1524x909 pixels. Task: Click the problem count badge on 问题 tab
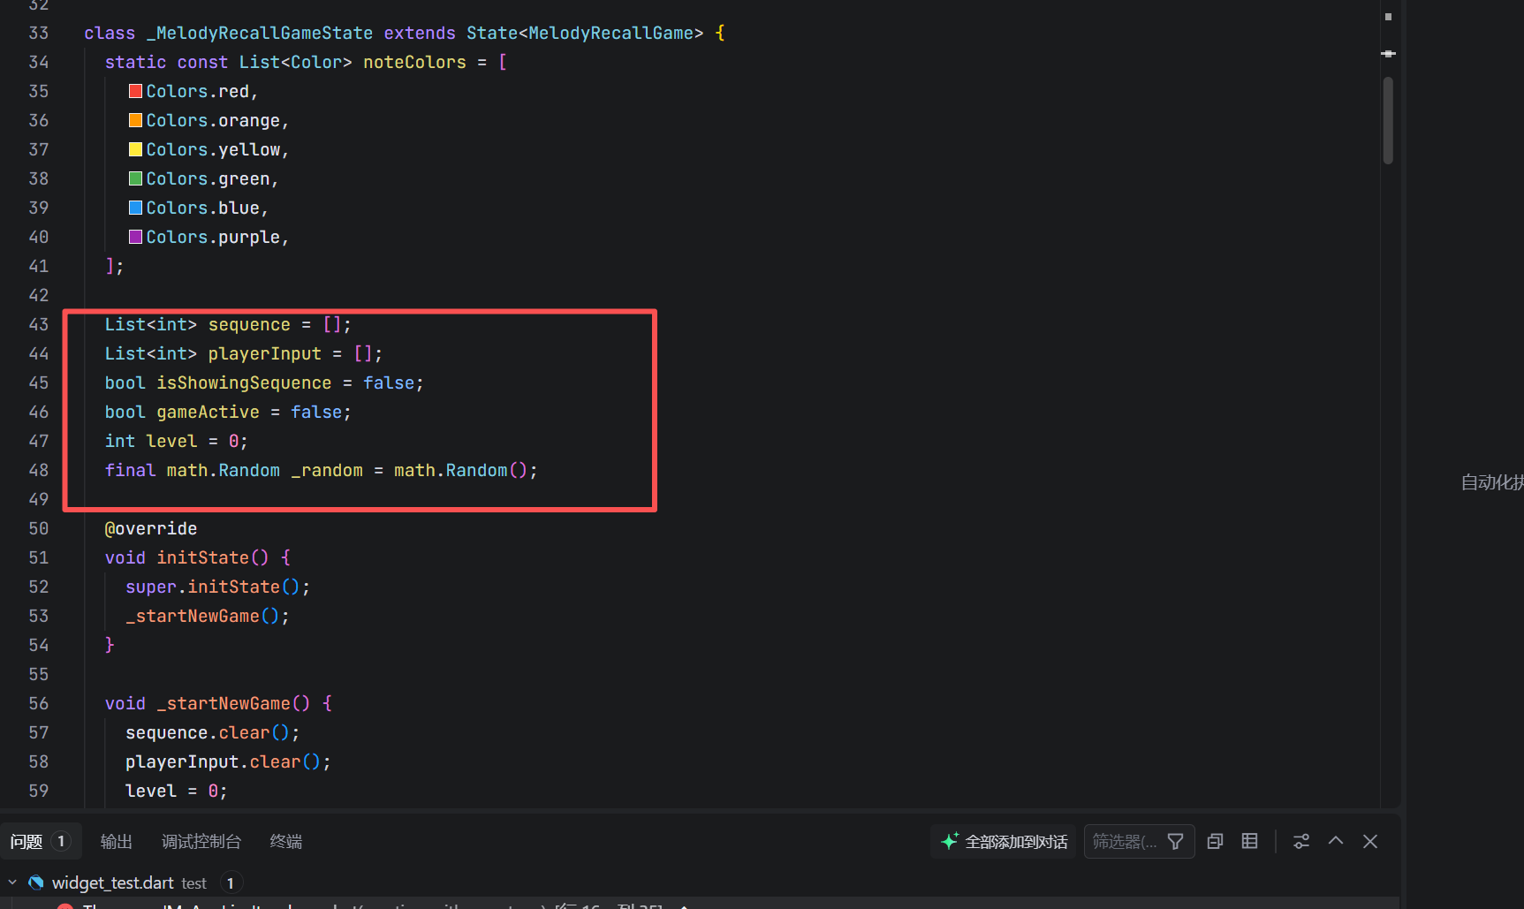pyautogui.click(x=61, y=842)
